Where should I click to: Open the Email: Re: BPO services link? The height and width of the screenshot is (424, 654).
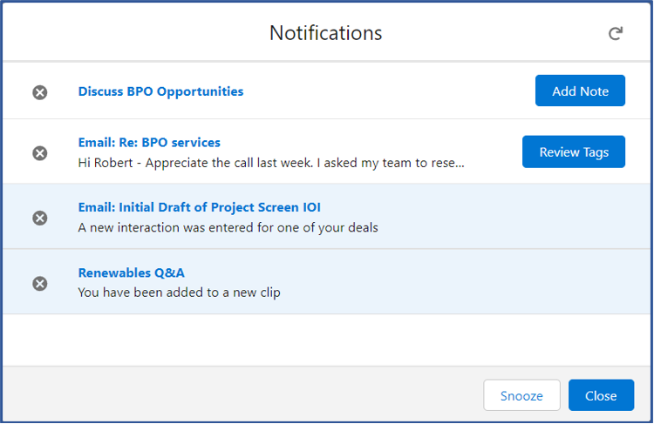pos(149,143)
